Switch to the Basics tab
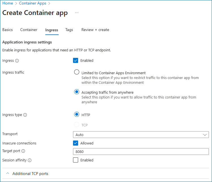The height and width of the screenshot is (182, 212). tap(8, 30)
